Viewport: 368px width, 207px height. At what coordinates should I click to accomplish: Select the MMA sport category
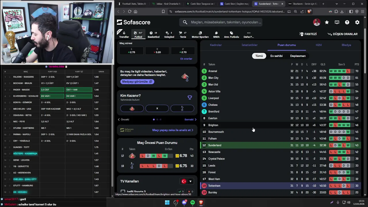(x=216, y=34)
